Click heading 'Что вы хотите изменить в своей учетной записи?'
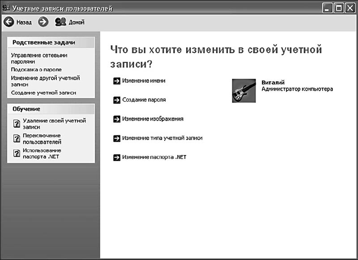Image resolution: width=358 pixels, height=260 pixels. click(216, 57)
